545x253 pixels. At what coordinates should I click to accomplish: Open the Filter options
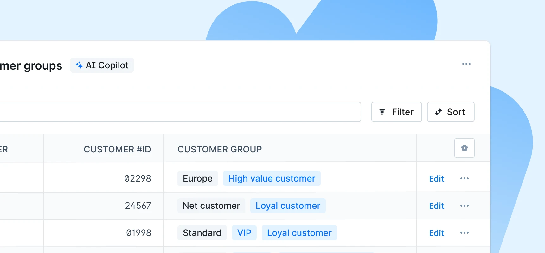coord(396,112)
